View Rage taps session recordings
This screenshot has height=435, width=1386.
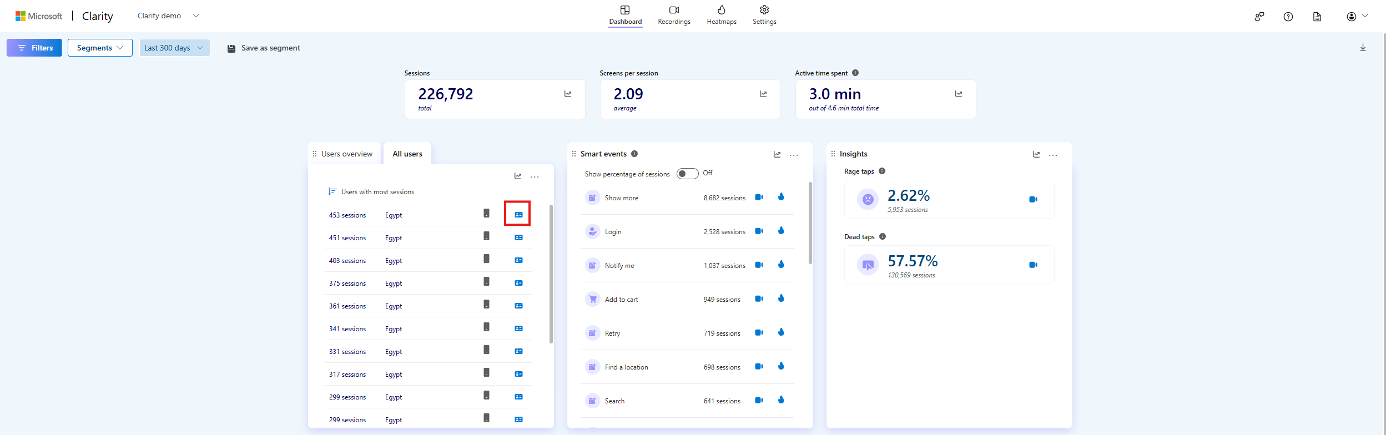pos(1033,199)
